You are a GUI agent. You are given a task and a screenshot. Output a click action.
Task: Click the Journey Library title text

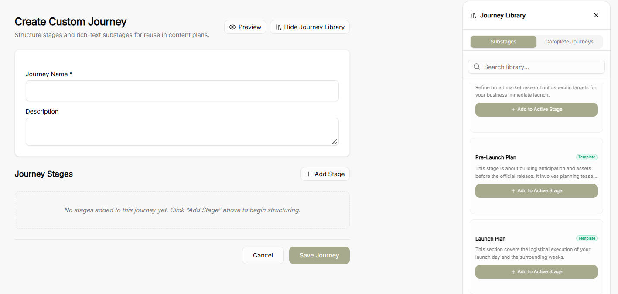503,15
